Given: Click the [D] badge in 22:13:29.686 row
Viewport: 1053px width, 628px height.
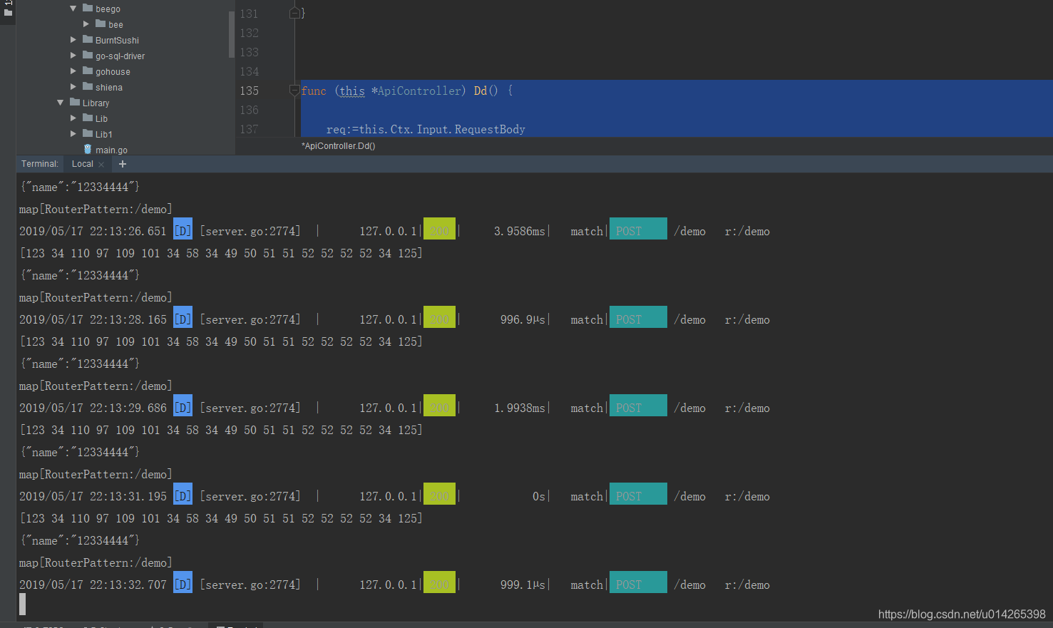Looking at the screenshot, I should tap(183, 406).
